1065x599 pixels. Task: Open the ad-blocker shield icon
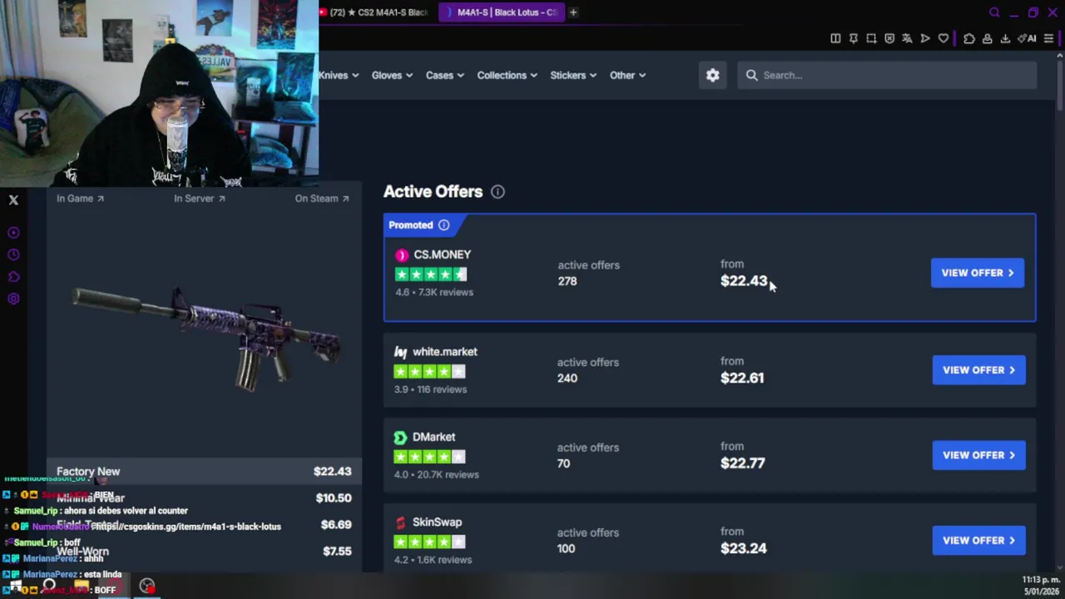pos(889,38)
